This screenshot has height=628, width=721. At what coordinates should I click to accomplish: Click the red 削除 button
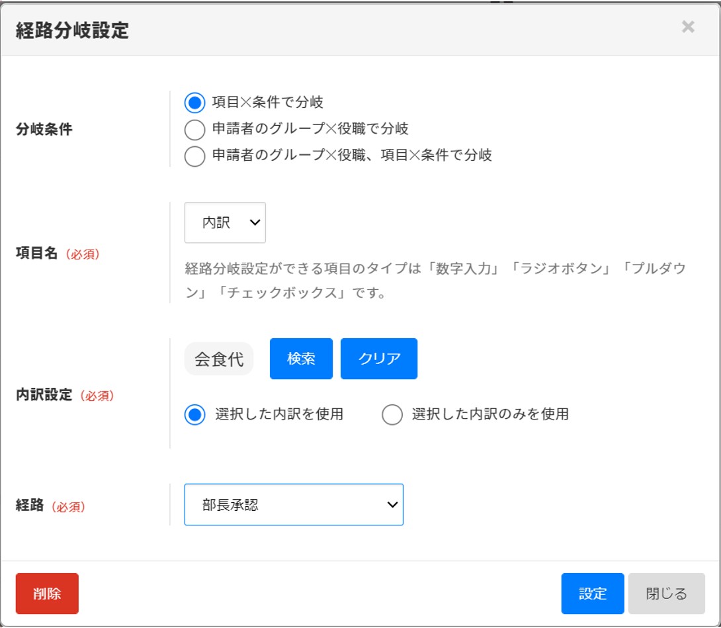click(x=47, y=594)
